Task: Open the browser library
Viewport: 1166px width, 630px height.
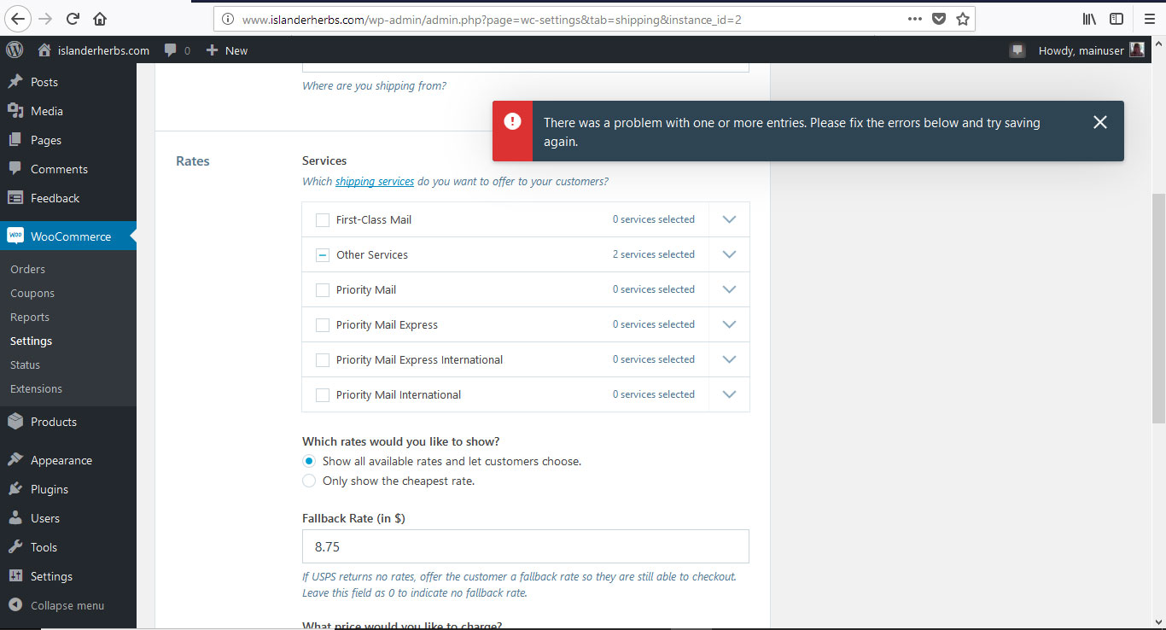Action: [x=1090, y=19]
